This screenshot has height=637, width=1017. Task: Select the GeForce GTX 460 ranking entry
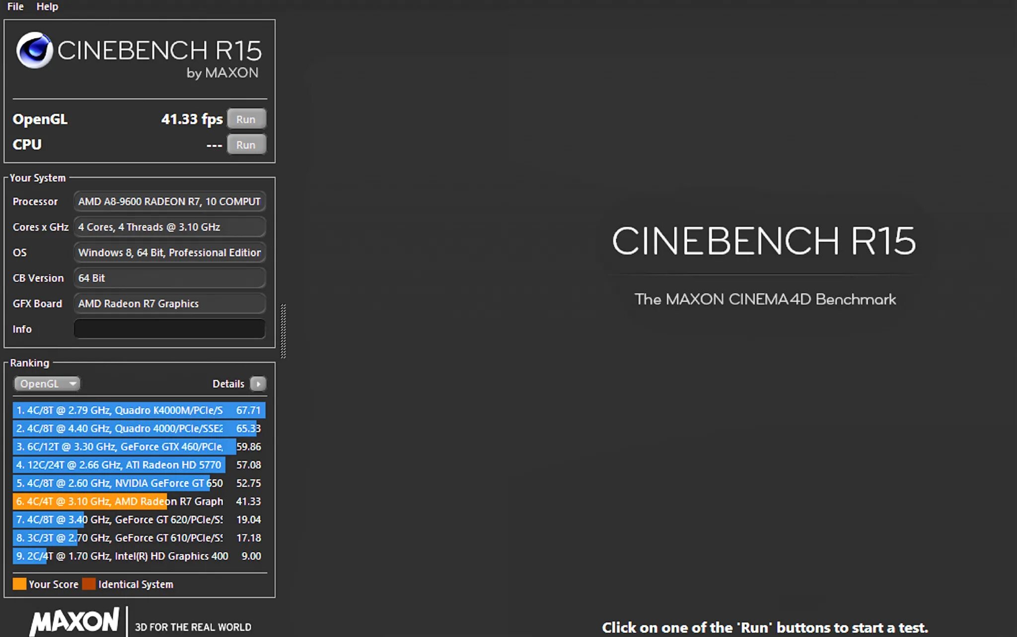139,447
